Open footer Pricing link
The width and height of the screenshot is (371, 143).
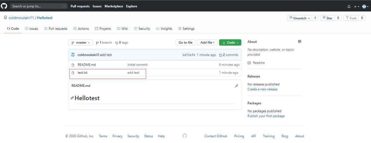pos(239,136)
